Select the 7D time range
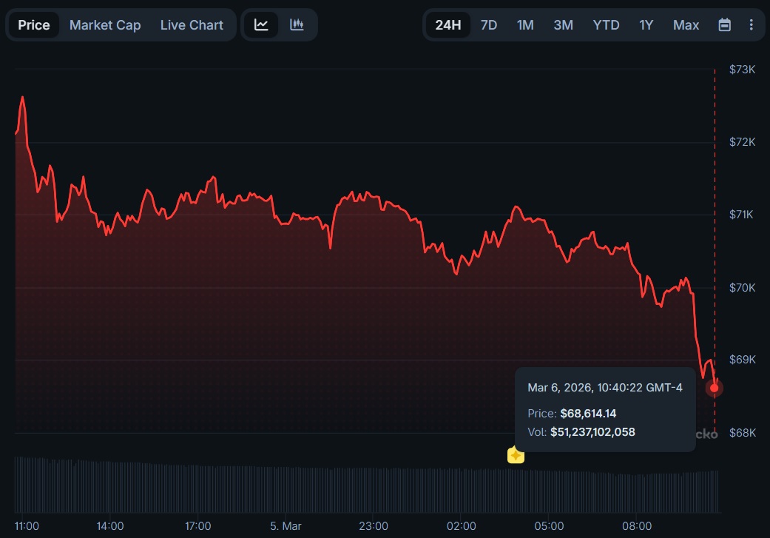Viewport: 770px width, 538px height. pos(489,25)
